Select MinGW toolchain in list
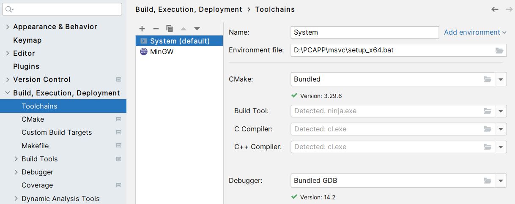The width and height of the screenshot is (515, 204). (162, 52)
